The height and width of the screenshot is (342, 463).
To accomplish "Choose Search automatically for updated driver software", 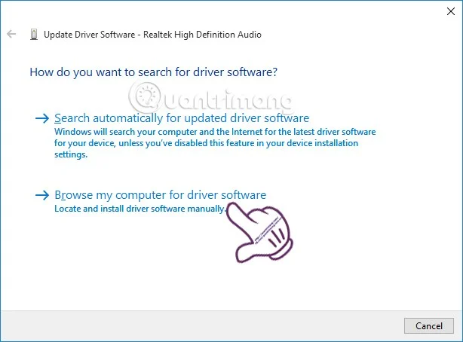I will coord(182,118).
